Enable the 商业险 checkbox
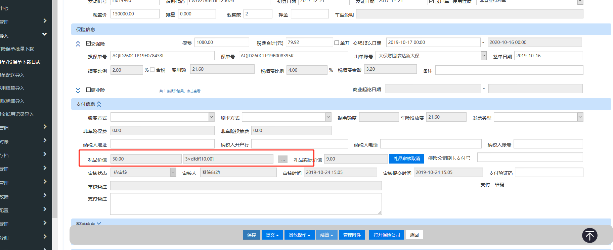This screenshot has height=250, width=613. [x=89, y=90]
